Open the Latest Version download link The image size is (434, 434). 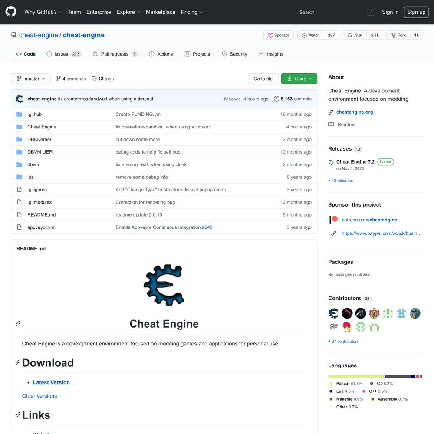click(x=51, y=382)
